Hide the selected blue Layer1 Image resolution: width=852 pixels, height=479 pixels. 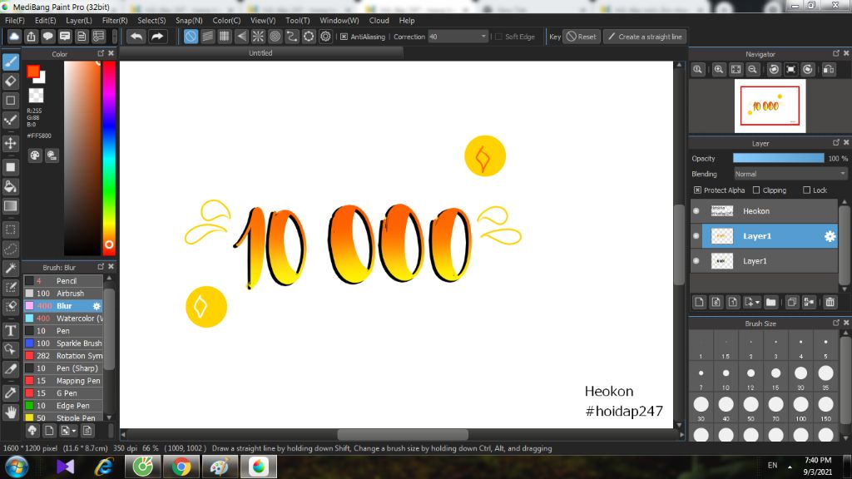click(x=696, y=236)
